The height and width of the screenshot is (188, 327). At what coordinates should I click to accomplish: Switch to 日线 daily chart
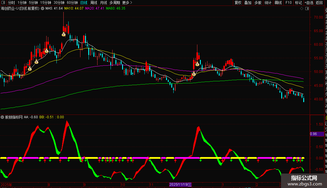(84, 3)
